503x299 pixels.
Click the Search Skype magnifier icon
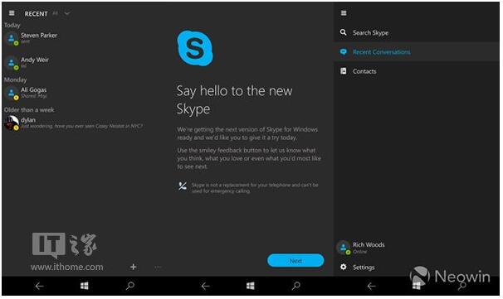pyautogui.click(x=344, y=32)
